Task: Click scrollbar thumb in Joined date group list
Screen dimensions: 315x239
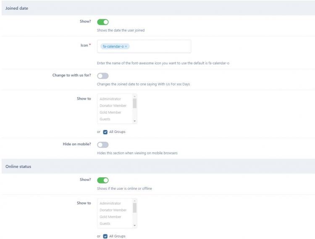Action: click(135, 103)
